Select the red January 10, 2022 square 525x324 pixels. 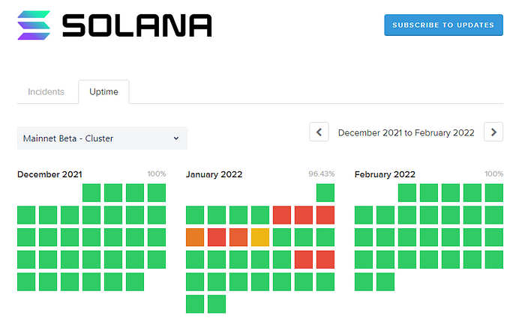pyautogui.click(x=217, y=237)
